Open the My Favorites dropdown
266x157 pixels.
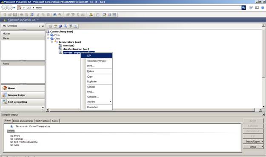[x=39, y=26]
